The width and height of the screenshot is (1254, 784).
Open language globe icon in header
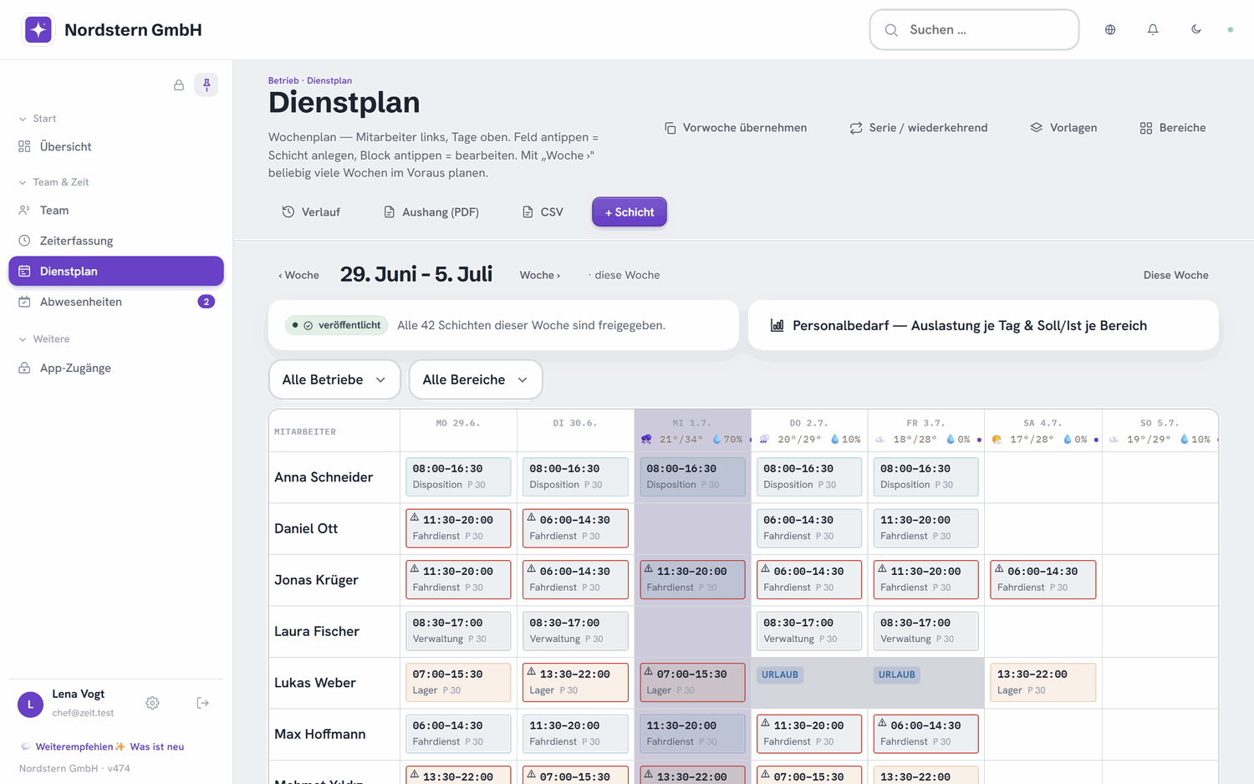tap(1110, 29)
